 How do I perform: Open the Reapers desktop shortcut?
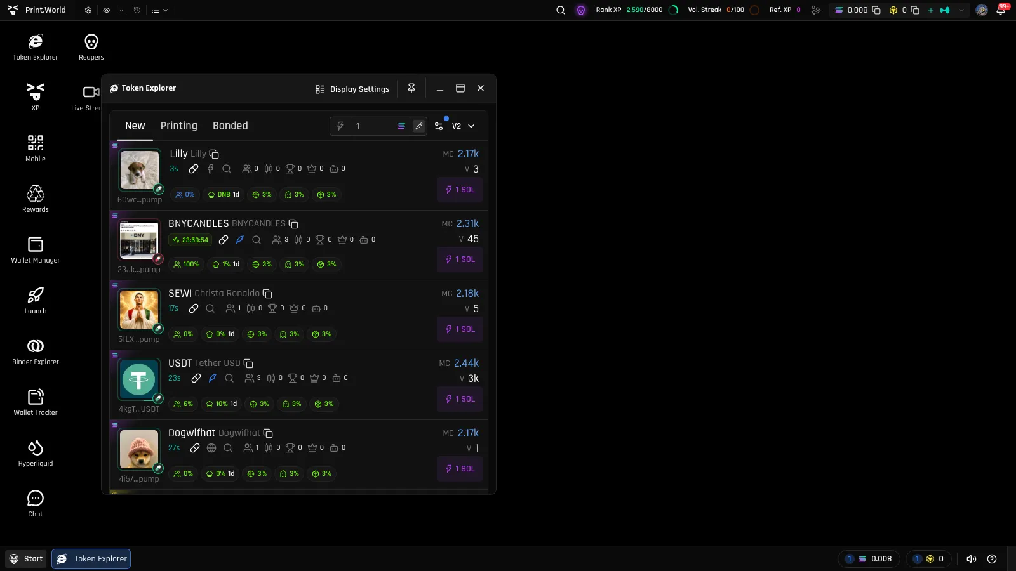point(91,48)
